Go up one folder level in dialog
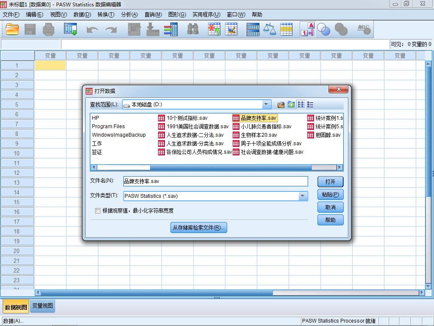The image size is (434, 326). (281, 104)
